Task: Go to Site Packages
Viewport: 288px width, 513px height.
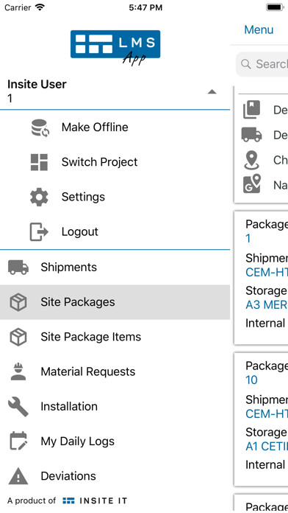Action: [115, 302]
